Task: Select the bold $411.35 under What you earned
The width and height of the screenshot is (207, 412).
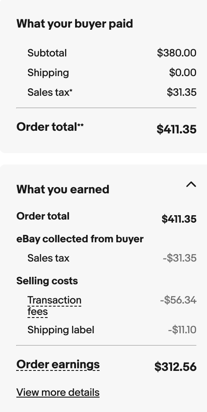Action: pos(179,219)
